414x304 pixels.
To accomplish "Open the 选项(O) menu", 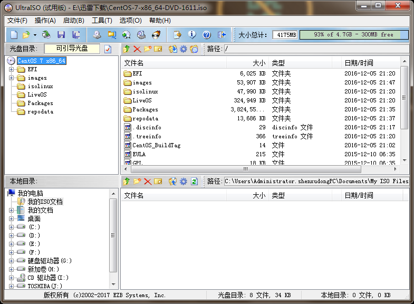I will (x=130, y=21).
